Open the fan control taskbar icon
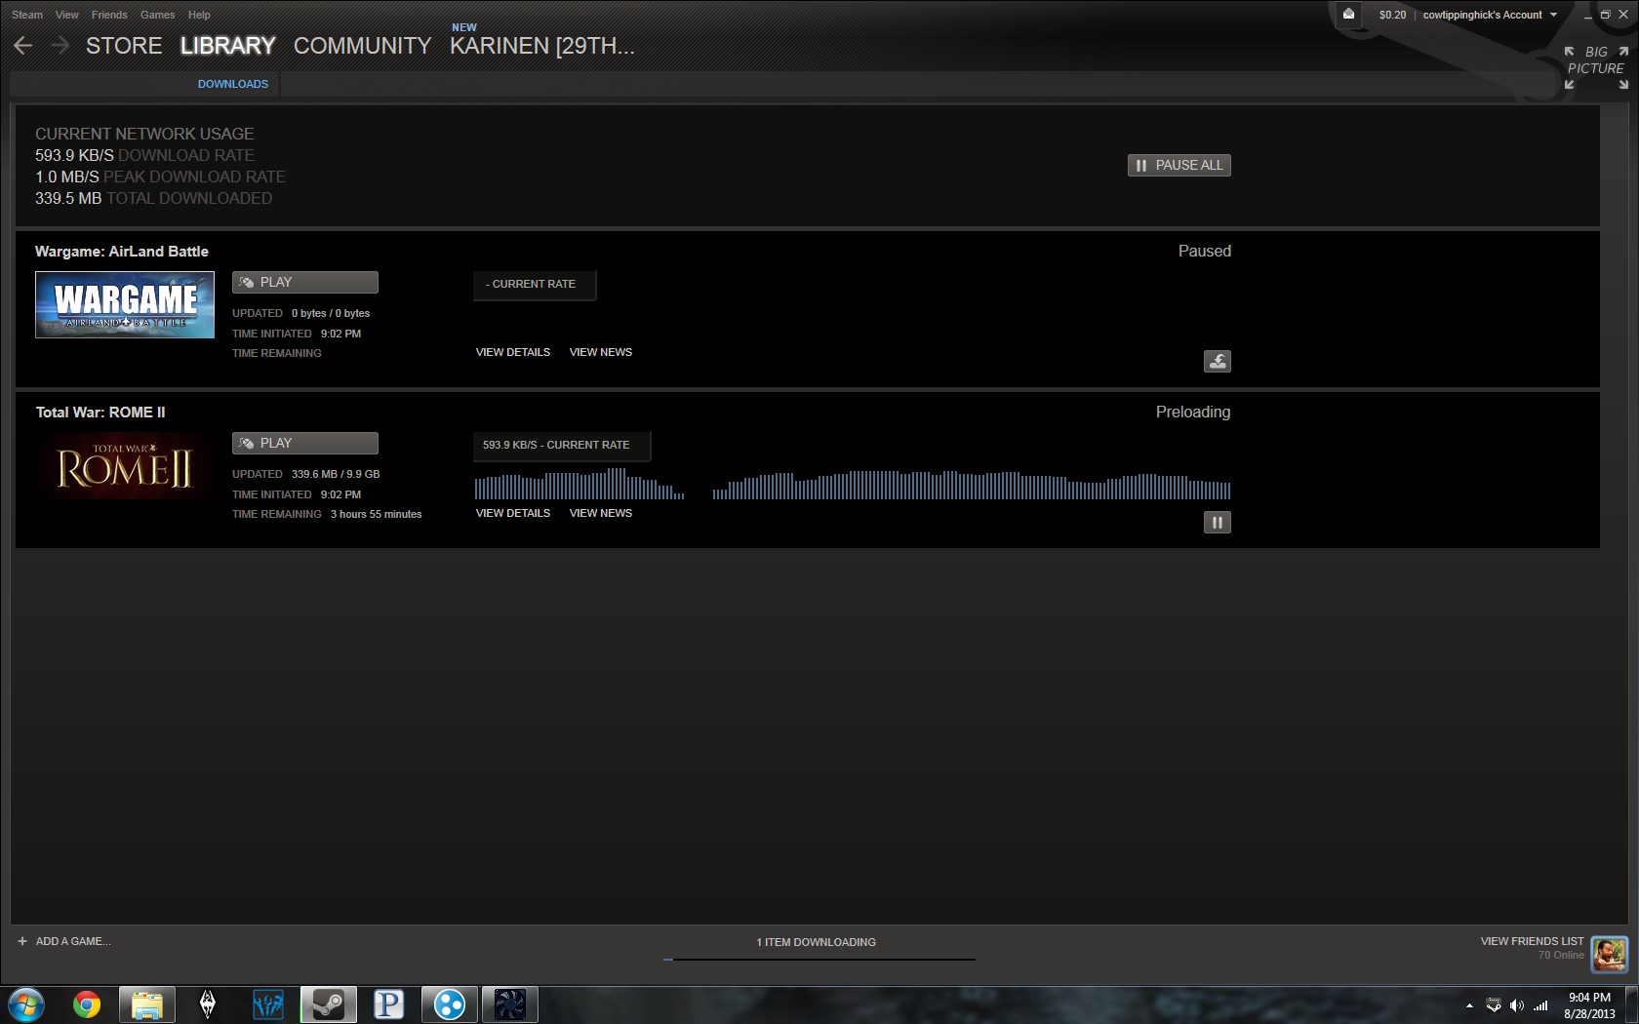Viewport: 1639px width, 1024px height. pos(510,1004)
